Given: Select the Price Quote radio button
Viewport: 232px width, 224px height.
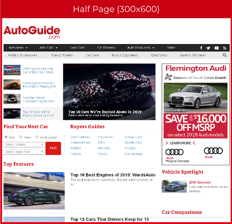Looking at the screenshot, I should (37, 137).
